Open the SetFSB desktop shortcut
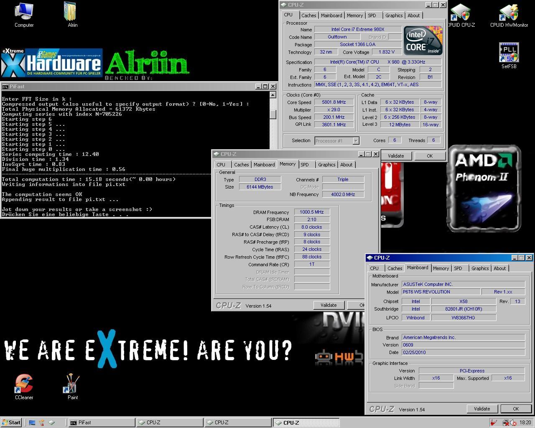 (x=509, y=56)
